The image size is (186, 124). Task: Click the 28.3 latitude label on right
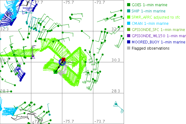point(115,91)
